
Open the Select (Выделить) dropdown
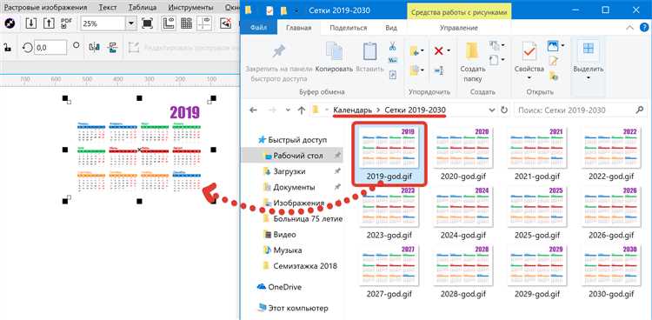[x=588, y=61]
